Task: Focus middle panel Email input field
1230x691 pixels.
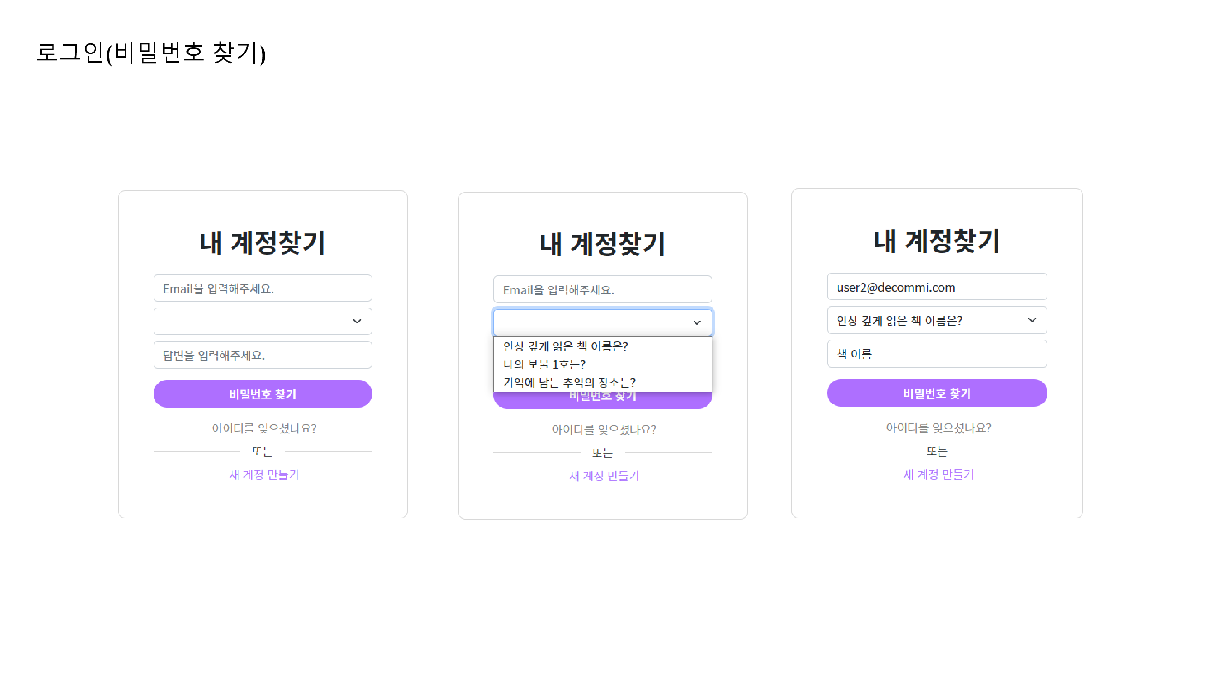Action: click(x=603, y=289)
